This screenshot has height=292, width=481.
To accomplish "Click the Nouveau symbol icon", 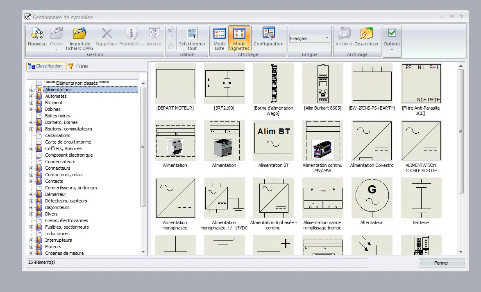I will pos(37,34).
